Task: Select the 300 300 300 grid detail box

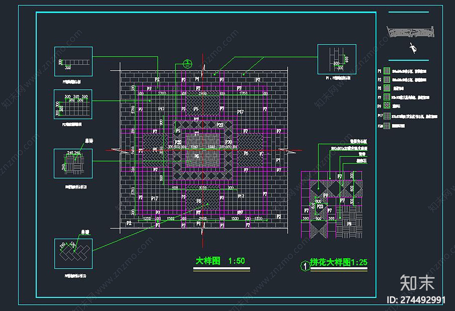Action: point(73,104)
